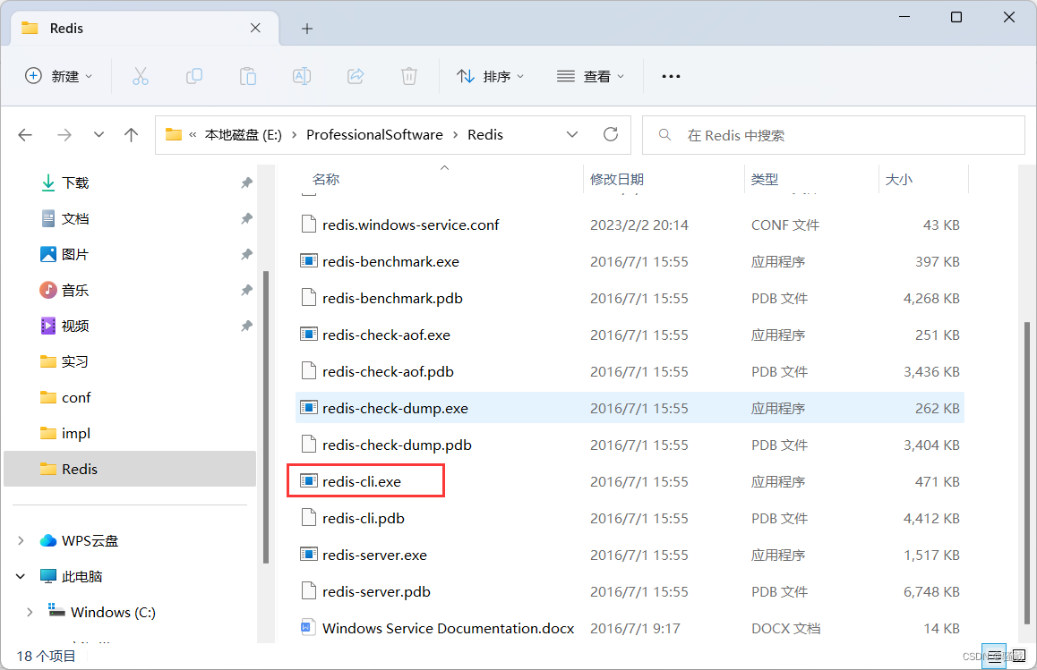Click the Rename icon in toolbar
The height and width of the screenshot is (670, 1037).
click(302, 76)
